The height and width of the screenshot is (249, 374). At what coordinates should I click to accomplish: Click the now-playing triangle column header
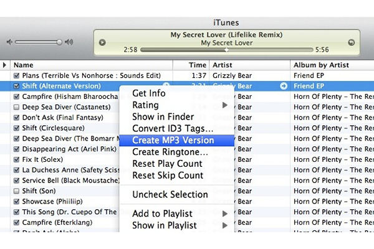[x=5, y=65]
